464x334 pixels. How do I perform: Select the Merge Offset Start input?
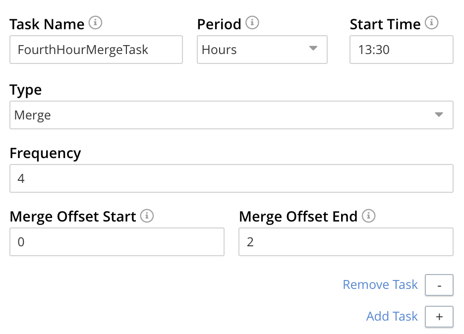coord(117,242)
